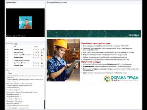147x110 pixels.
Task: Select Рябцева Наталия participant row
Action: [x=25, y=60]
